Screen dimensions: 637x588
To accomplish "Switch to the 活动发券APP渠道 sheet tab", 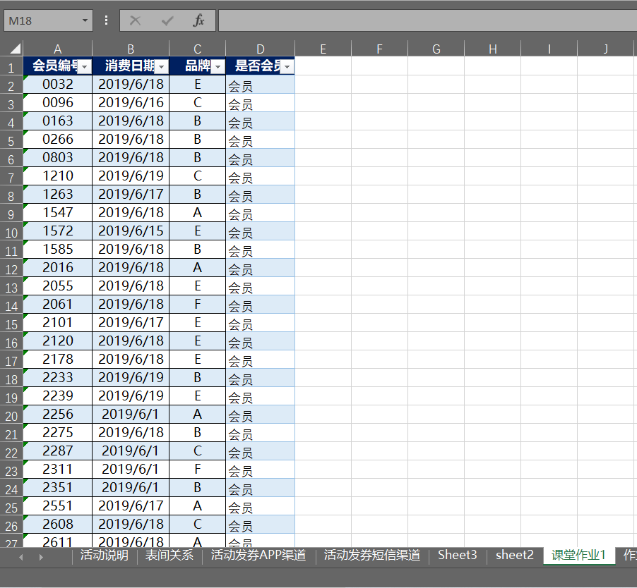I will click(x=258, y=555).
